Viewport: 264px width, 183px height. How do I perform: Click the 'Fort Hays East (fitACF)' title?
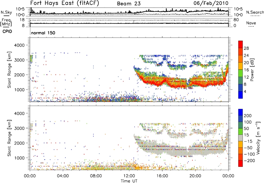[65, 3]
